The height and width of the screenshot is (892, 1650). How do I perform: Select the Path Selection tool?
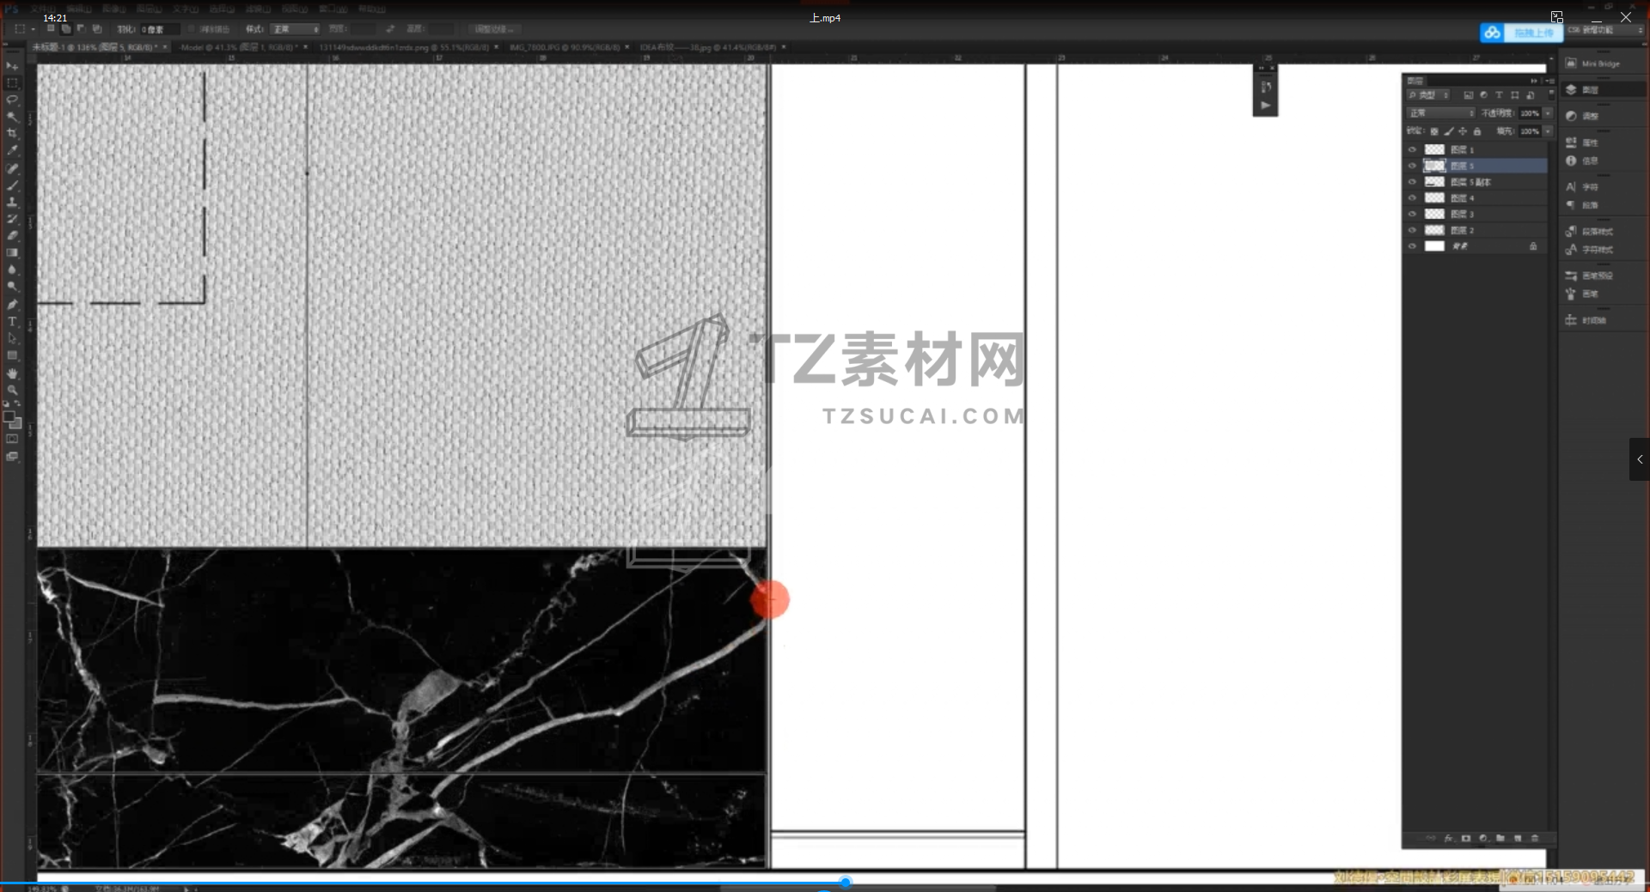[x=12, y=338]
